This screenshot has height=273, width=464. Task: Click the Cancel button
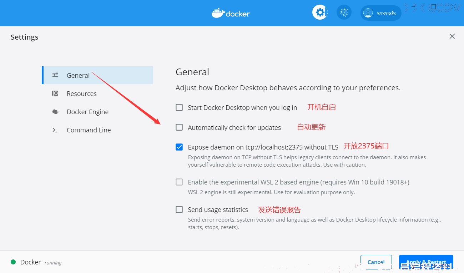tap(376, 262)
